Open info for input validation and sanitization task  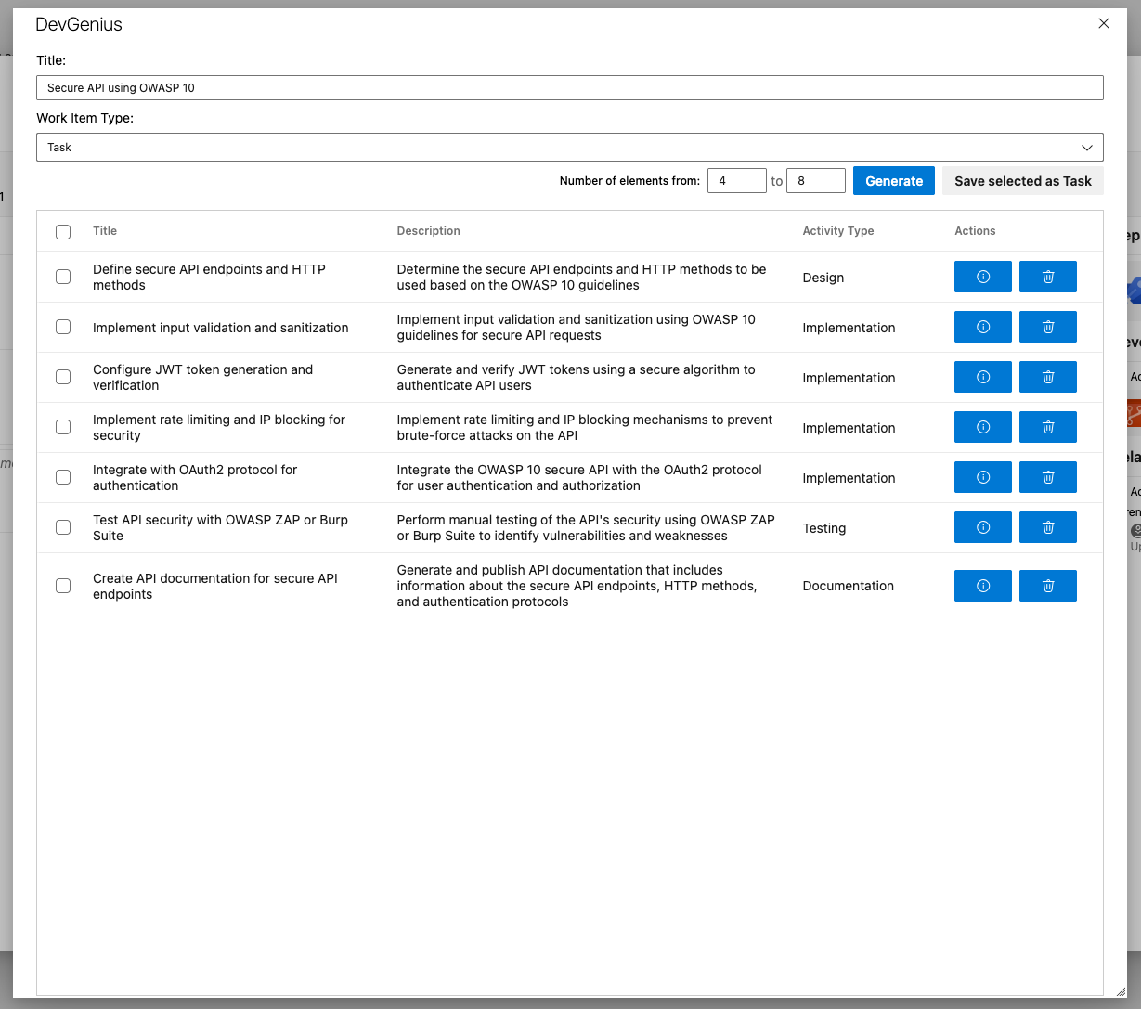(x=982, y=327)
